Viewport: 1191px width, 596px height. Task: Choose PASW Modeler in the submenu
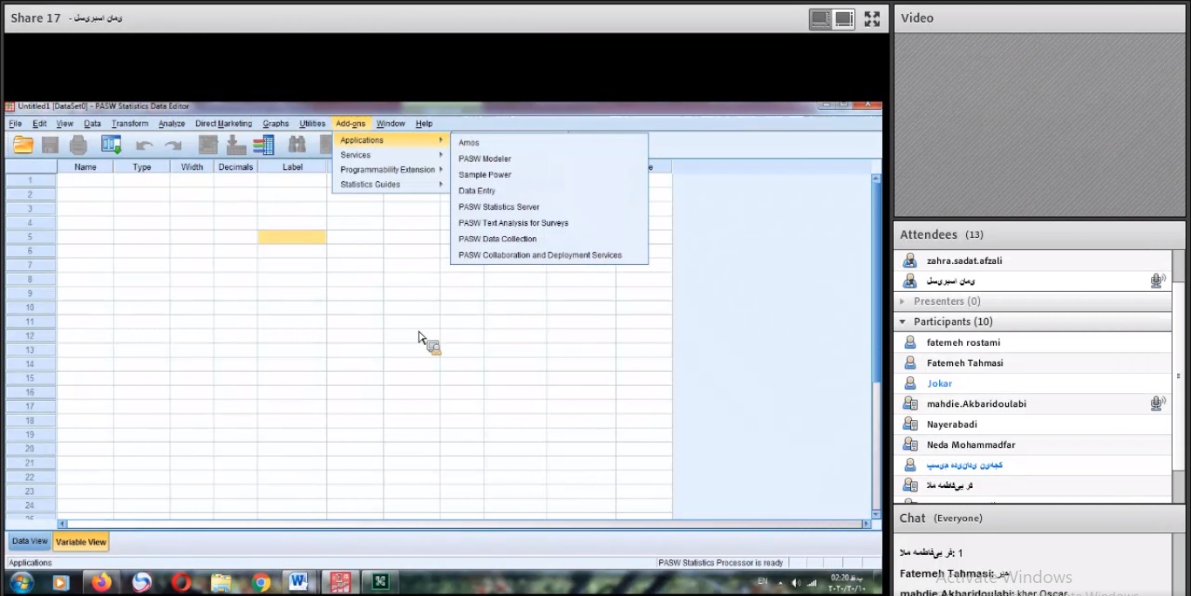(x=485, y=159)
